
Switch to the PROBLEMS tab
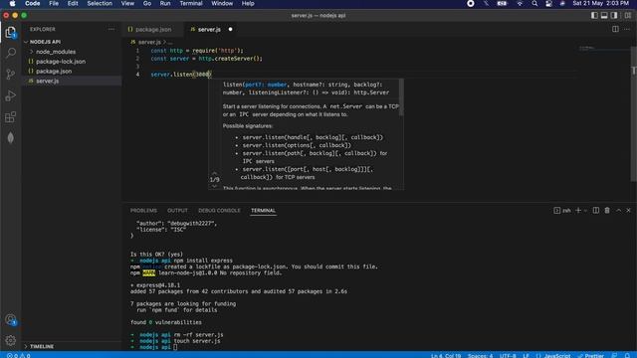click(143, 210)
